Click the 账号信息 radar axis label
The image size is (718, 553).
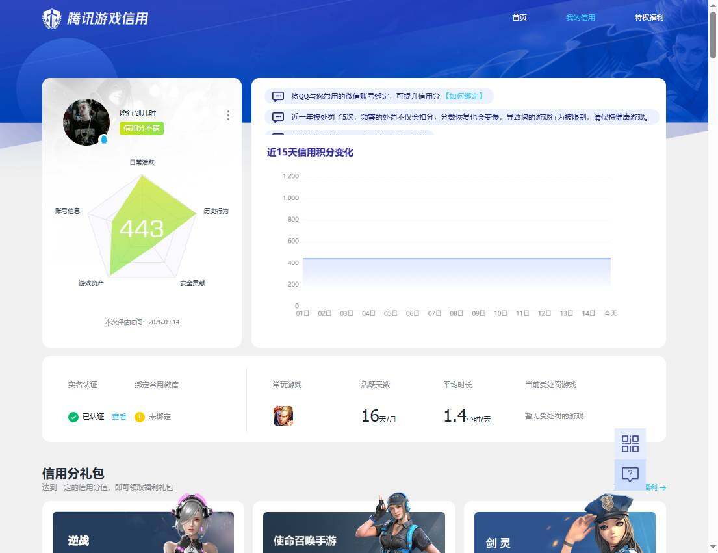68,211
